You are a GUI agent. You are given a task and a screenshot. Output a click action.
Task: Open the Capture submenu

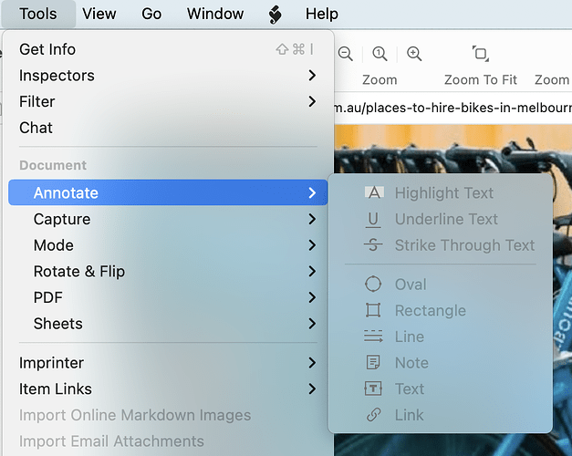pyautogui.click(x=164, y=219)
